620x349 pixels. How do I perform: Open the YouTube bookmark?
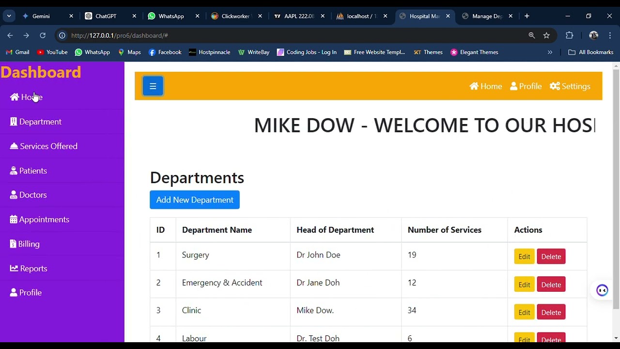52,52
